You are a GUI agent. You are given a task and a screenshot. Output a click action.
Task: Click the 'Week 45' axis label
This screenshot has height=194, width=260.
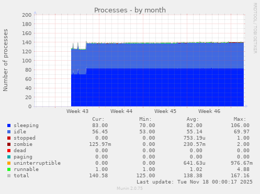pyautogui.click(x=165, y=111)
